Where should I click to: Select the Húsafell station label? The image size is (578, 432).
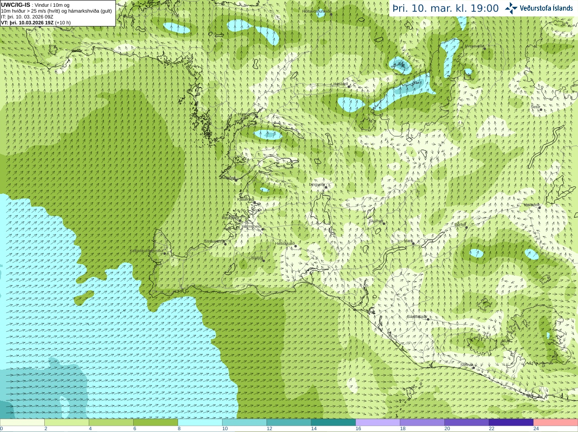pyautogui.click(x=340, y=84)
